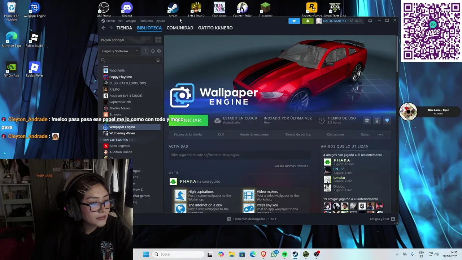Screen dimensions: 462x260
Task: Open the Amigos menu
Action: [x=131, y=21]
